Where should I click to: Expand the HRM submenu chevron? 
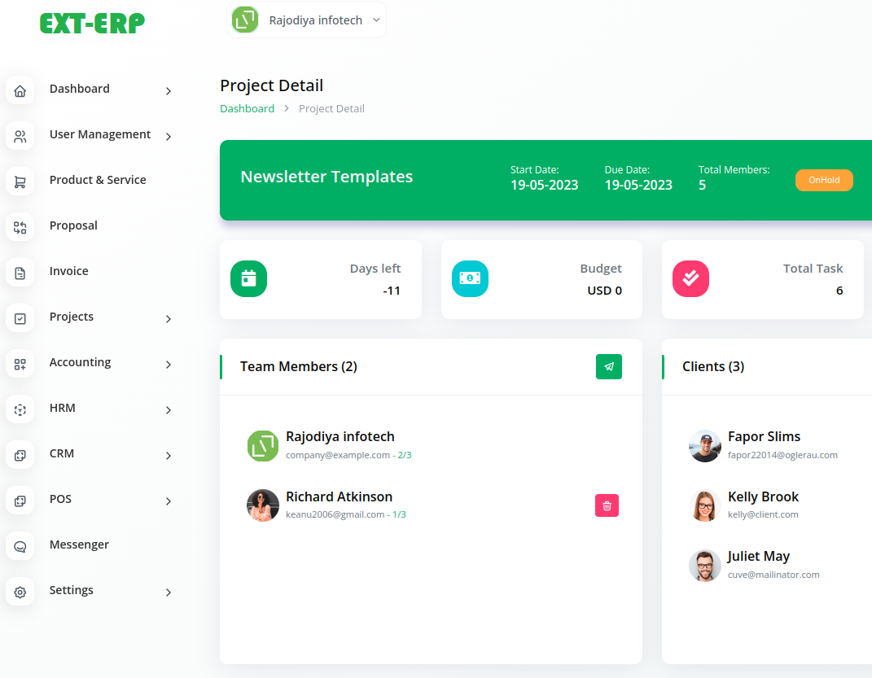click(x=169, y=410)
